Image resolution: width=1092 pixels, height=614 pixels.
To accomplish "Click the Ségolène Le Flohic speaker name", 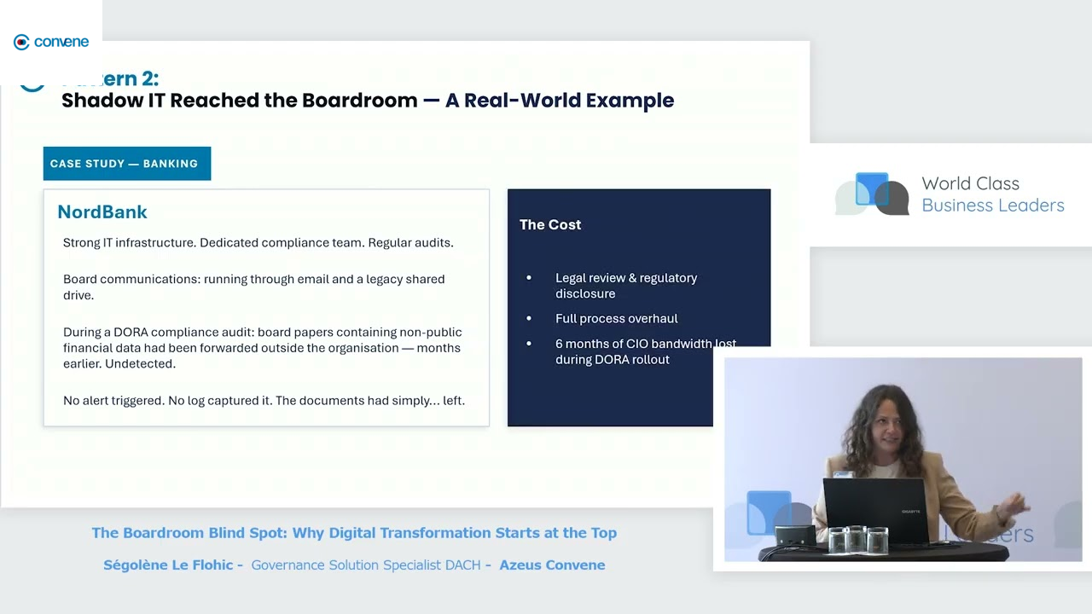I will tap(168, 565).
